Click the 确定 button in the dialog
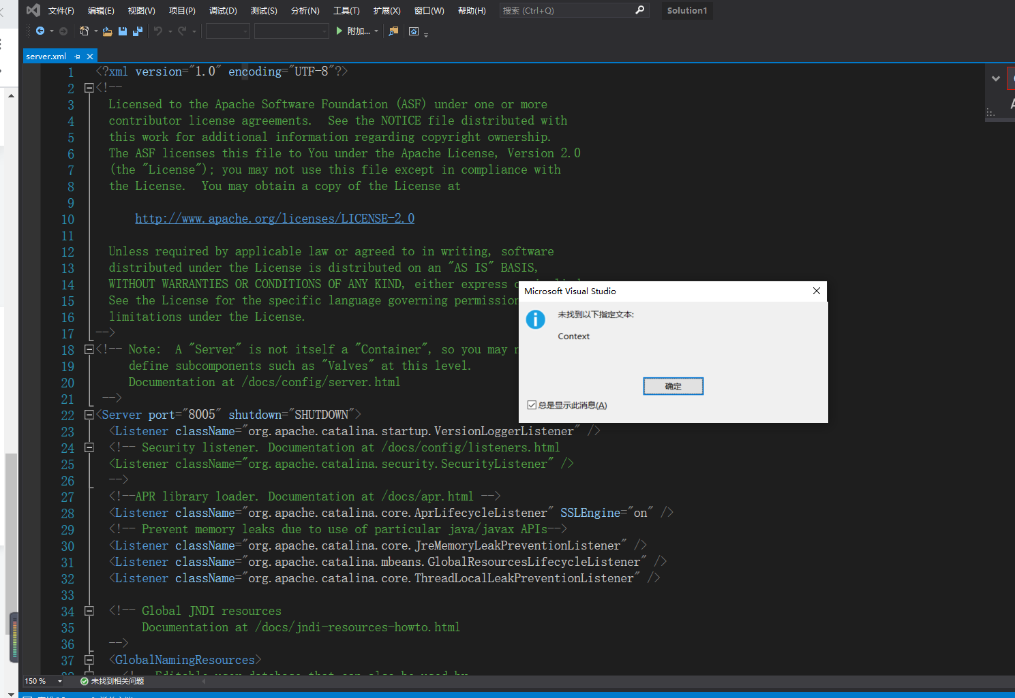The width and height of the screenshot is (1015, 698). pyautogui.click(x=673, y=386)
